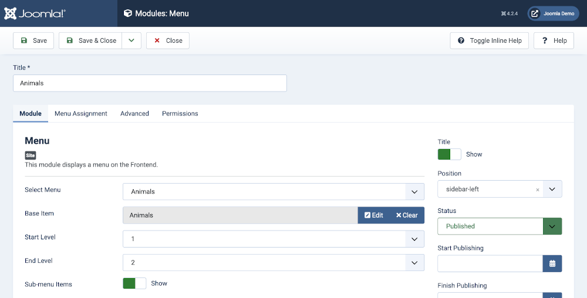Screen dimensions: 587x298
Task: Click into the Title input field
Action: [x=150, y=83]
